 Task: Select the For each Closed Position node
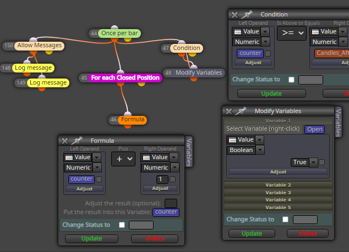click(x=125, y=78)
